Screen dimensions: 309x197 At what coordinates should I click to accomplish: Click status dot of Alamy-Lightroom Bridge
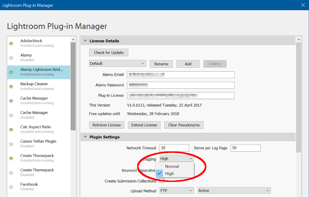(x=11, y=72)
